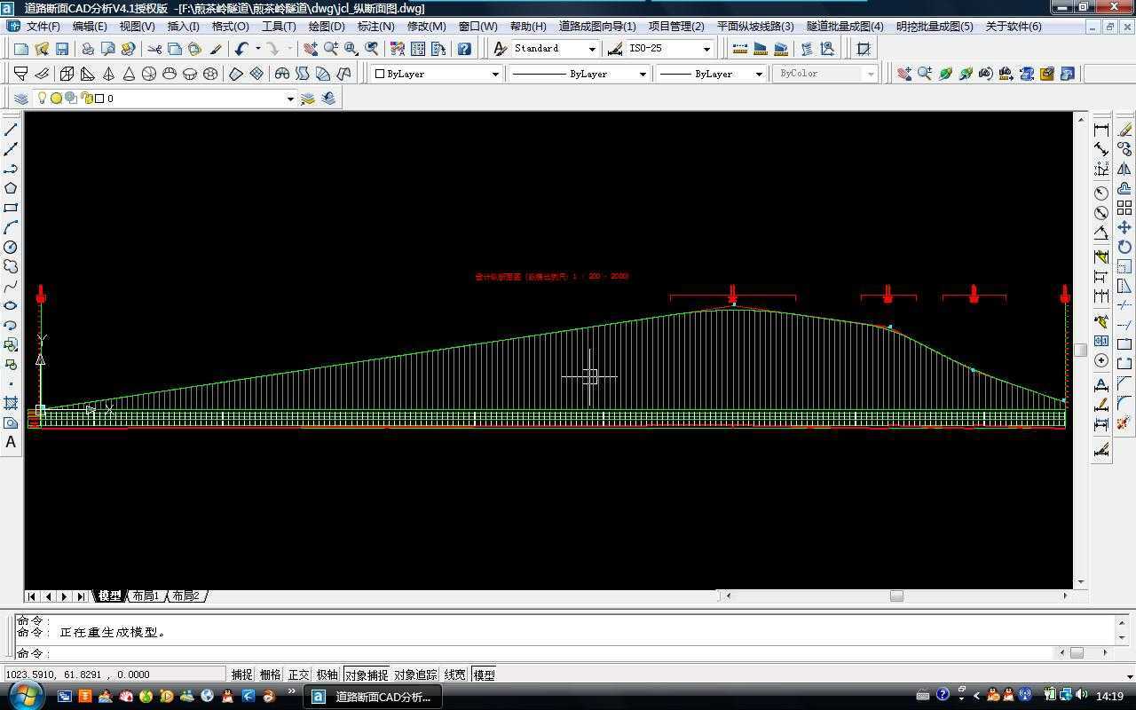
Task: Toggle 模型 model space button
Action: click(x=484, y=674)
